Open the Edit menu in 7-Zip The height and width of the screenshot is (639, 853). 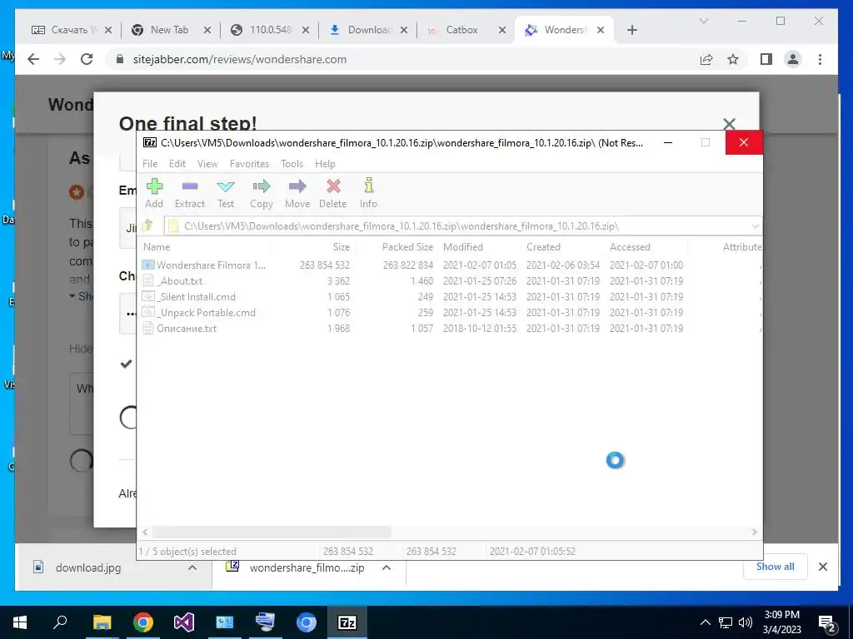[177, 164]
